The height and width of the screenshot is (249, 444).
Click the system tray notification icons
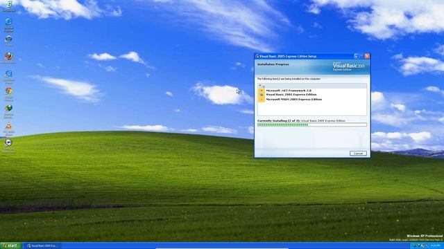(x=420, y=246)
